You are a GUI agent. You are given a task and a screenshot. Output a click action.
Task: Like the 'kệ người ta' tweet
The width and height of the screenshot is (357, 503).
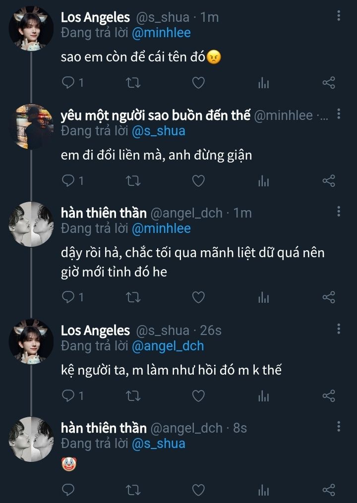click(198, 395)
